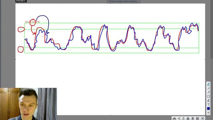Open the blue color picker swatch

[208, 108]
